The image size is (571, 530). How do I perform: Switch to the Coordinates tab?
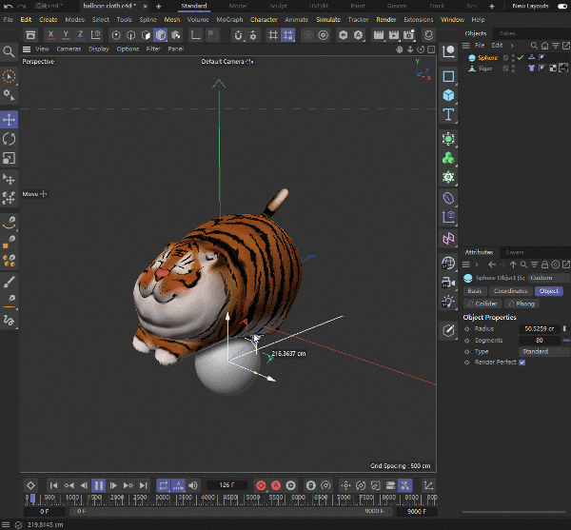(511, 291)
